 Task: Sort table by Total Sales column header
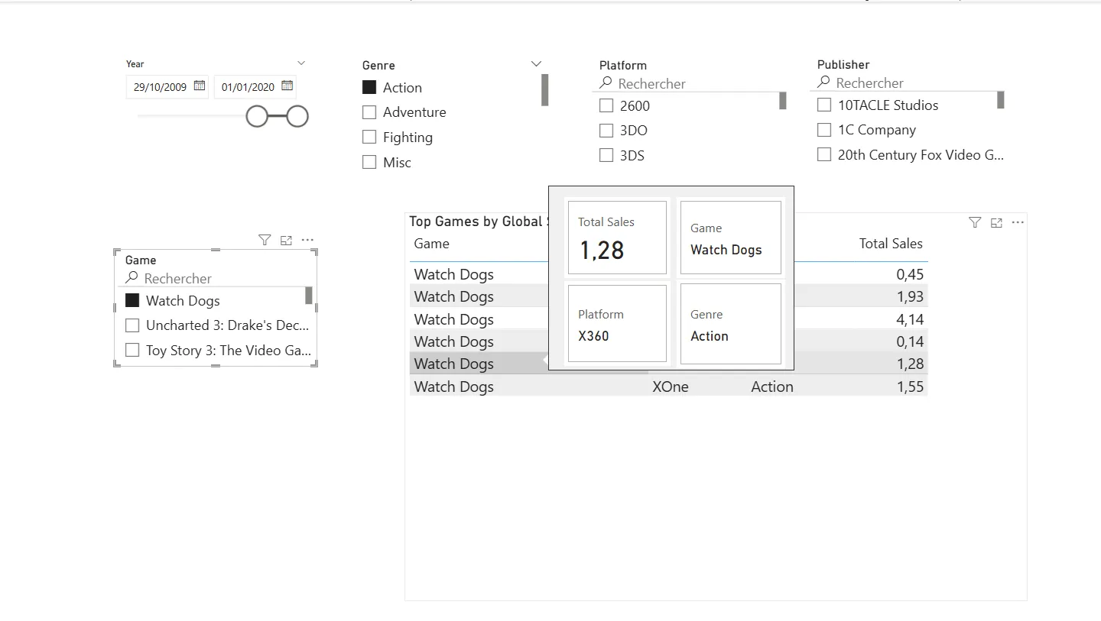pyautogui.click(x=891, y=244)
